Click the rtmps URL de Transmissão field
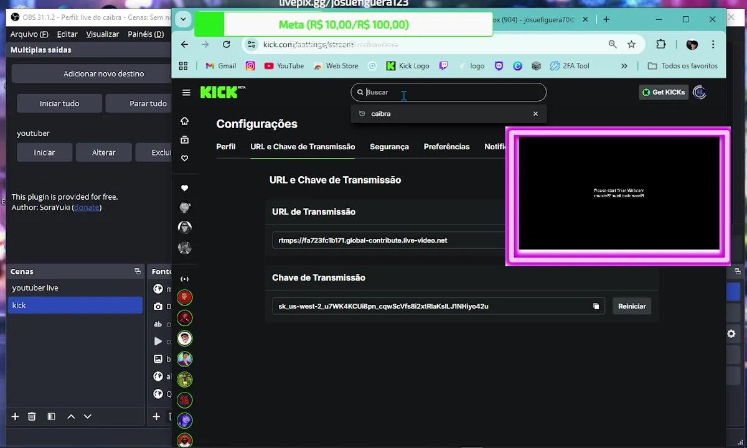This screenshot has width=747, height=448. coord(389,240)
